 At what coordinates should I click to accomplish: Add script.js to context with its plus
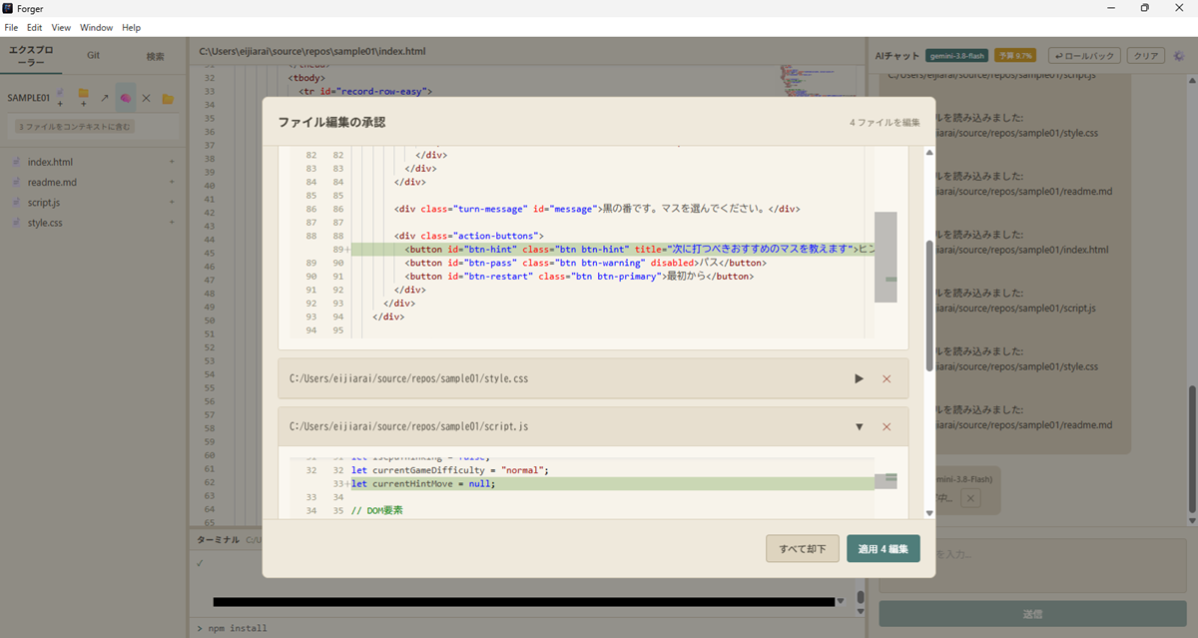(172, 203)
